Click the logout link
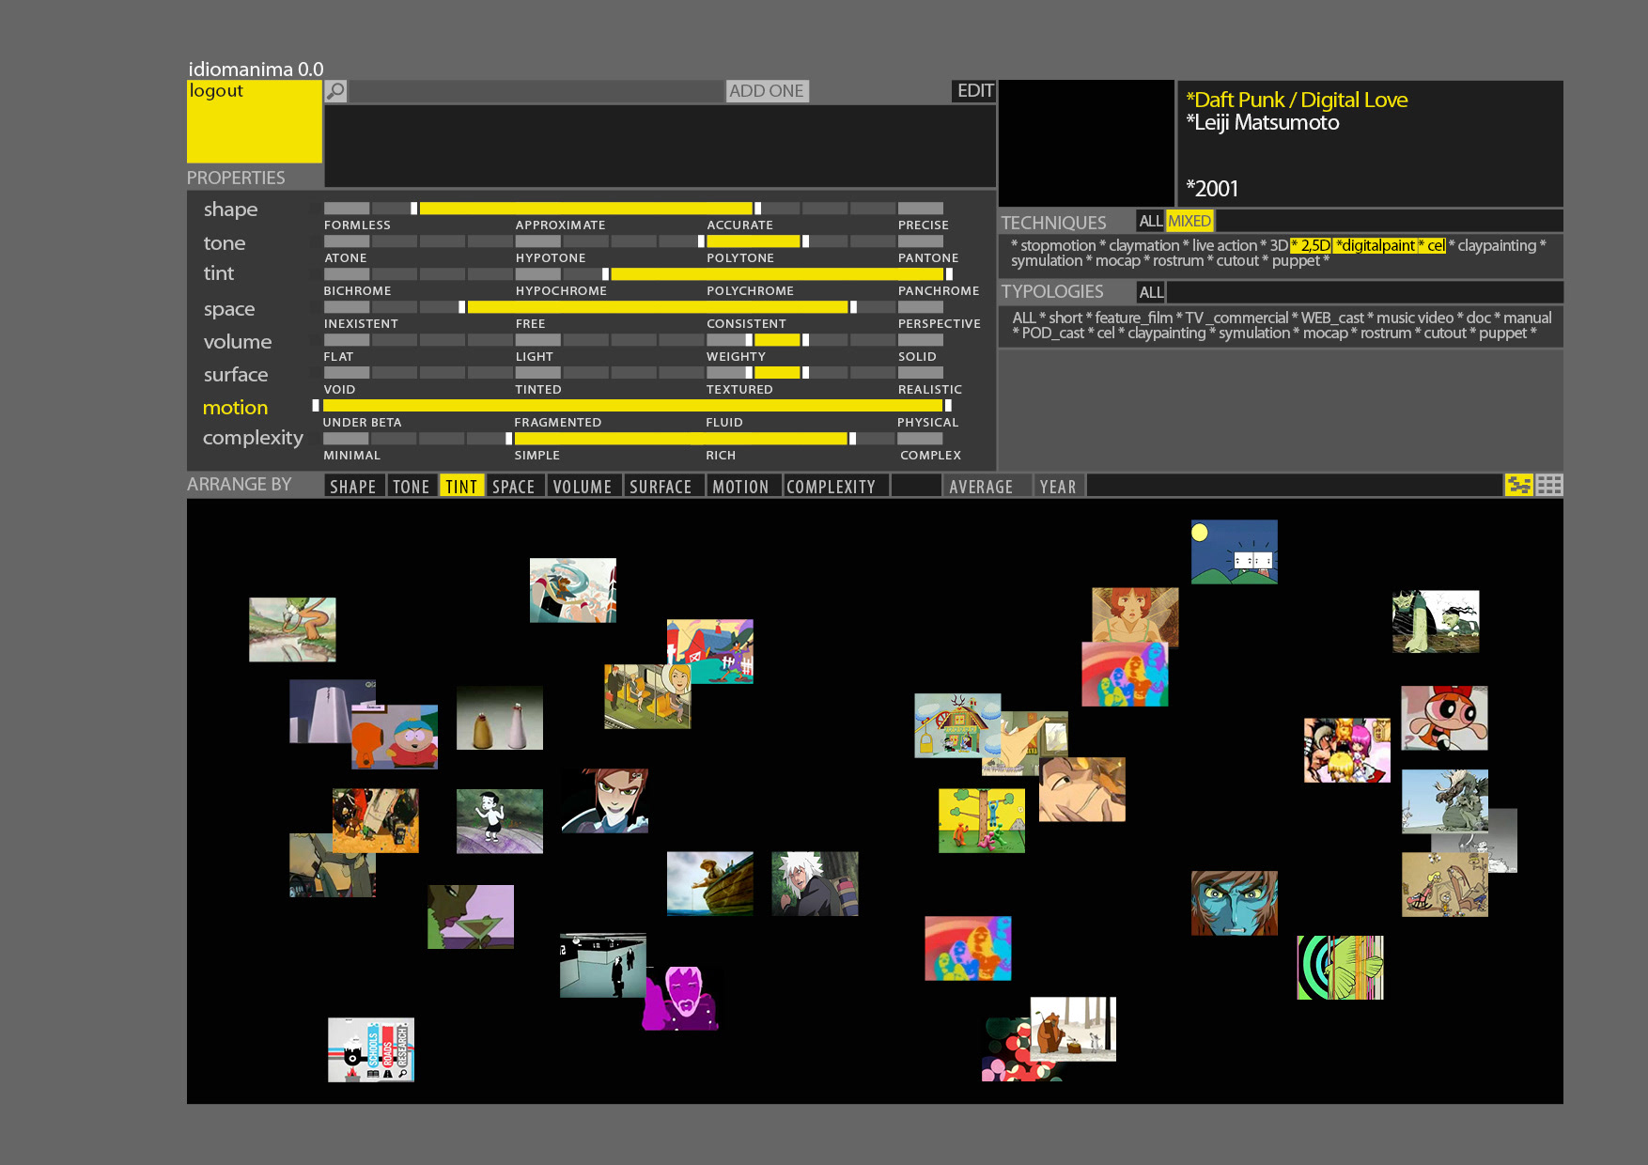This screenshot has height=1165, width=1648. (216, 91)
